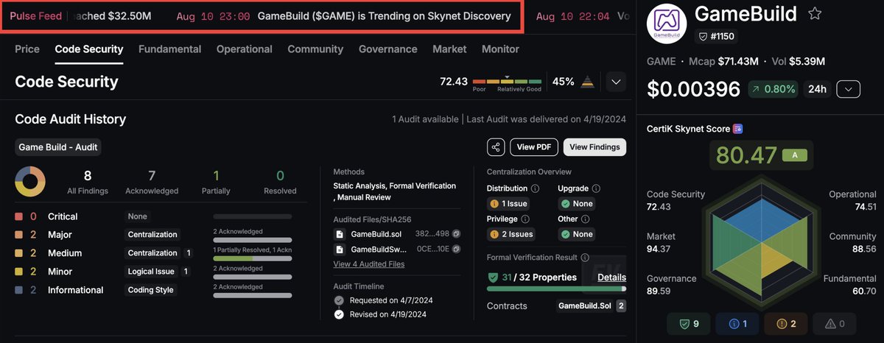Viewport: 884px width, 343px height.
Task: Go to the Monitor tab
Action: (500, 49)
